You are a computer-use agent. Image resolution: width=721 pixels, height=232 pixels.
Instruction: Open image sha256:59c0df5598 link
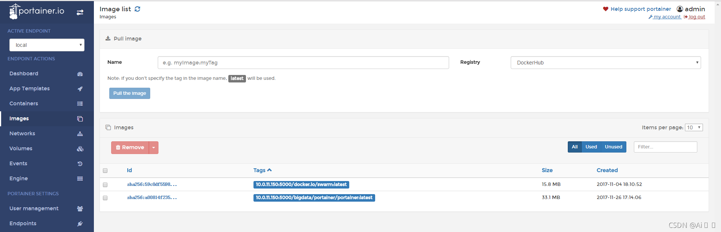pos(152,184)
